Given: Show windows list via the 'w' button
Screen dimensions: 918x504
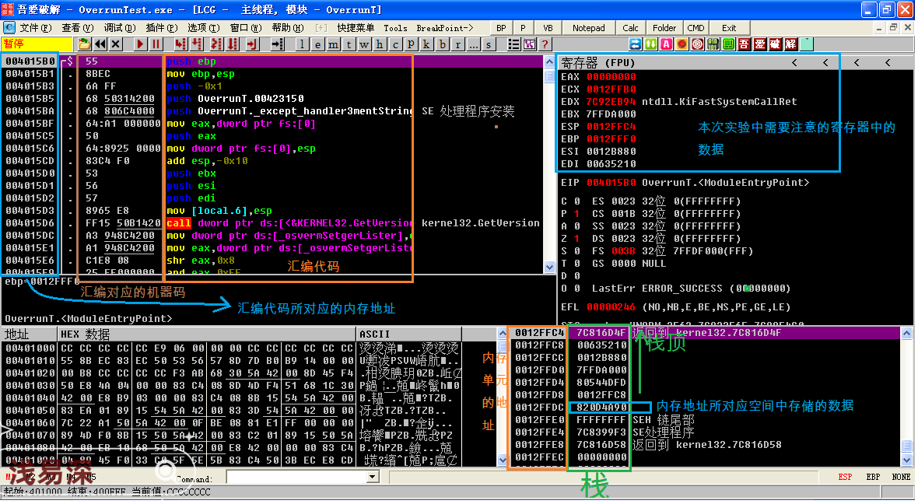Looking at the screenshot, I should click(364, 44).
